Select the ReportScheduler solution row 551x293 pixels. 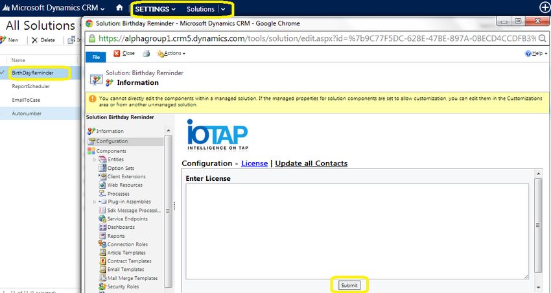point(40,86)
